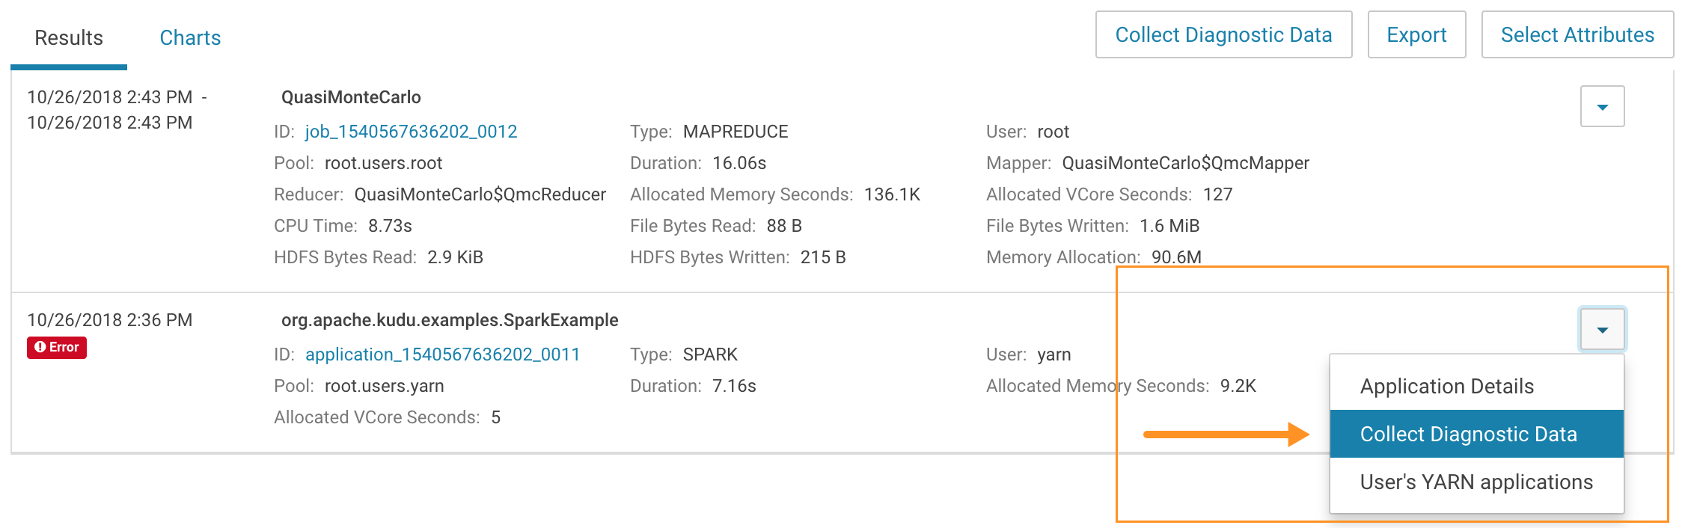This screenshot has height=528, width=1688.
Task: Click the root.users.root pool value
Action: pyautogui.click(x=383, y=163)
